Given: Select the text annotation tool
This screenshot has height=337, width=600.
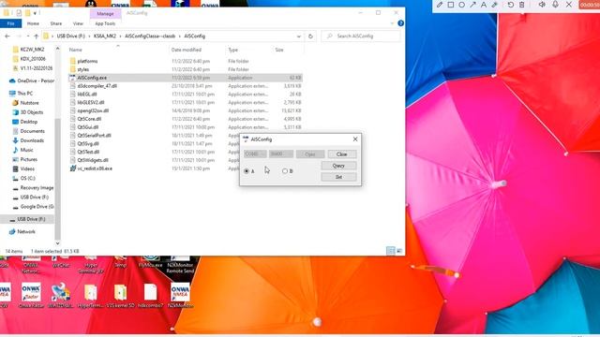Looking at the screenshot, I should pos(484,5).
